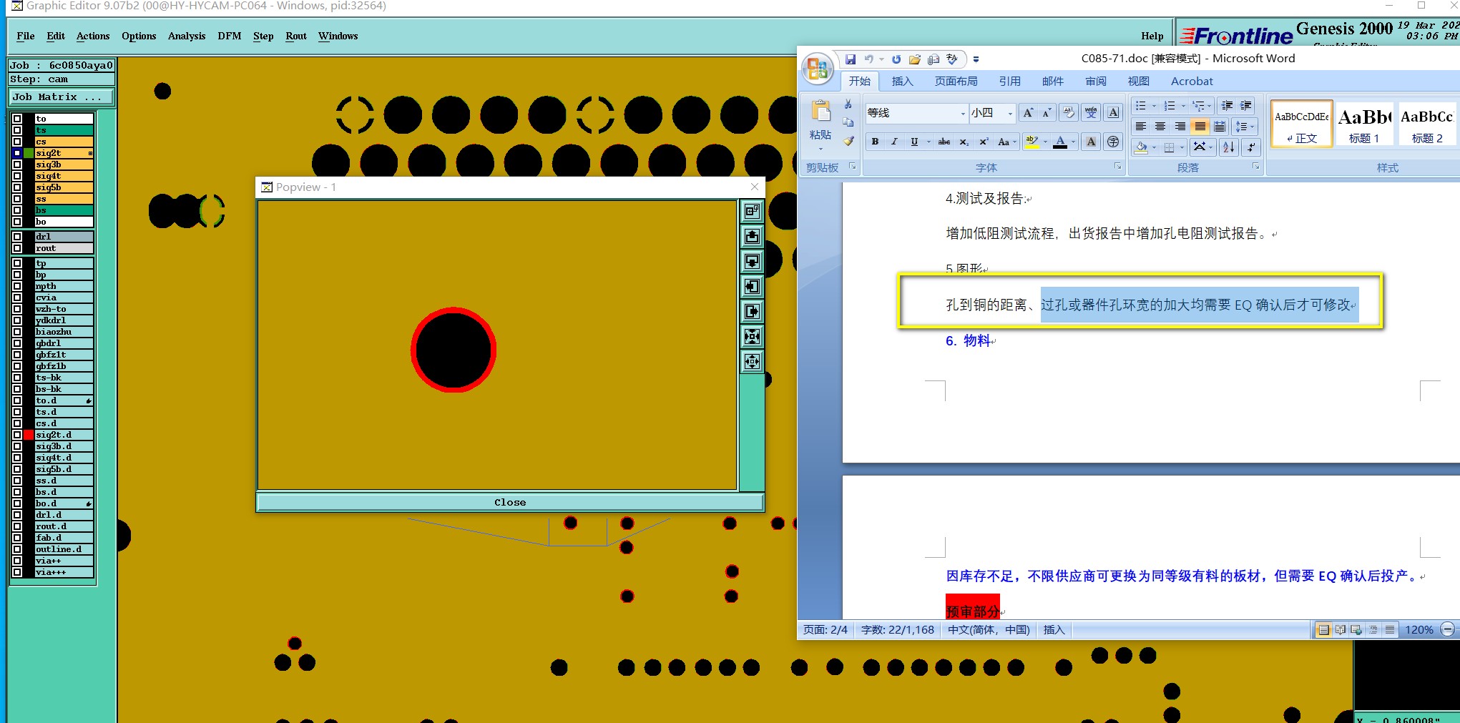Toggle the checkbox for layer npth
1460x723 pixels.
click(17, 286)
